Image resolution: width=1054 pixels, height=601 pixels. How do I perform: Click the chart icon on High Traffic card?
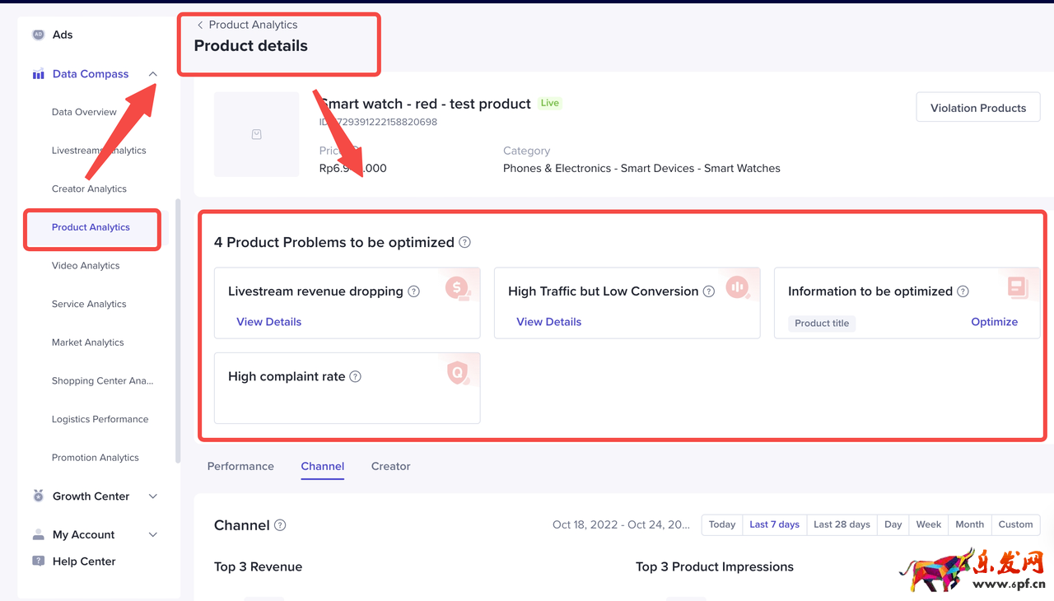click(x=738, y=287)
